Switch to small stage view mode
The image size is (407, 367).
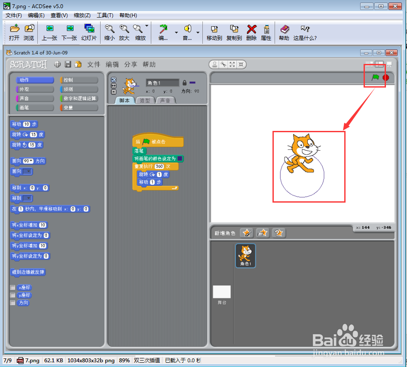(369, 64)
